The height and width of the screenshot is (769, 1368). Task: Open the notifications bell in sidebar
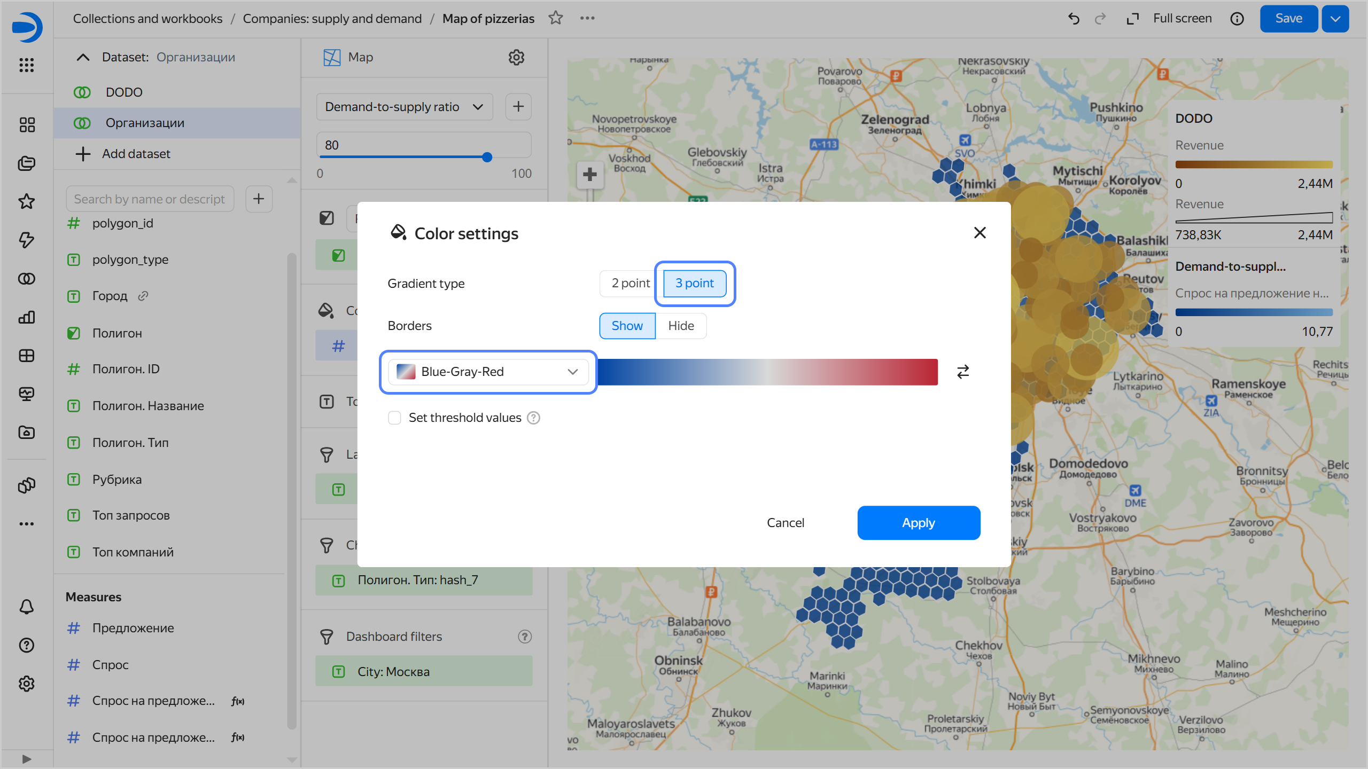(27, 607)
